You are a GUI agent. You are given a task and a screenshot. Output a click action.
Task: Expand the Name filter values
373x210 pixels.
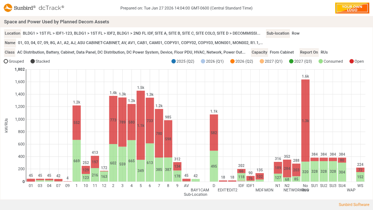[x=140, y=43]
